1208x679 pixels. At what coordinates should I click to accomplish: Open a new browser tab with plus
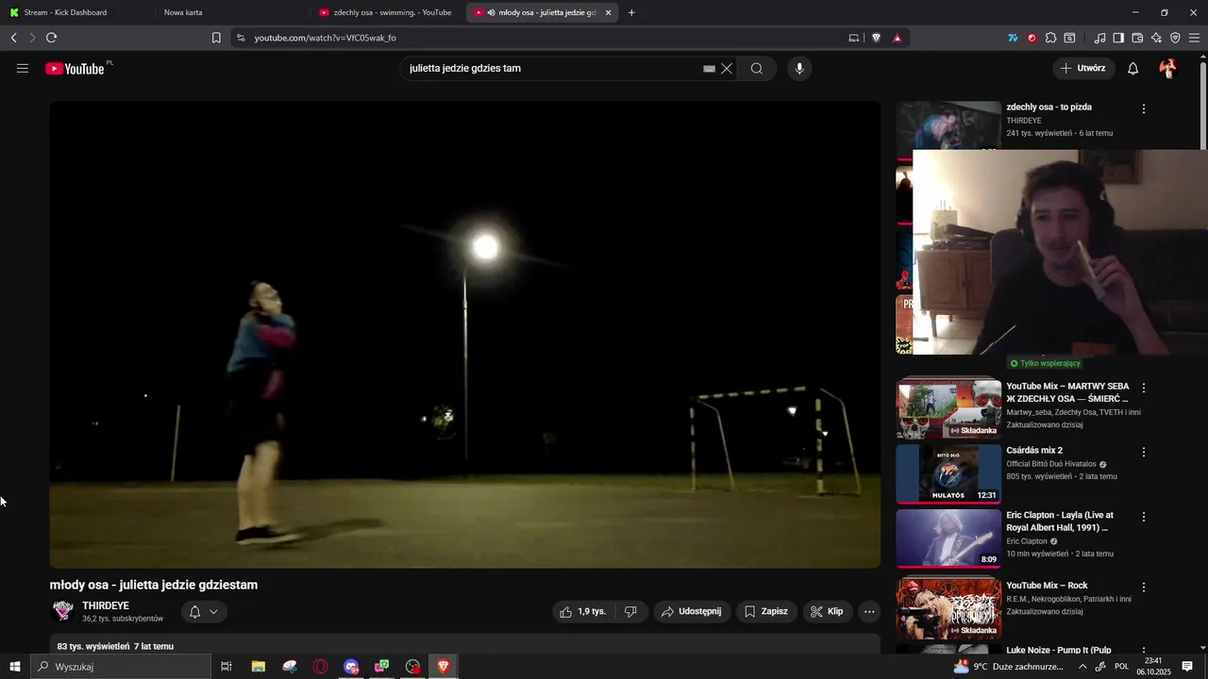631,12
